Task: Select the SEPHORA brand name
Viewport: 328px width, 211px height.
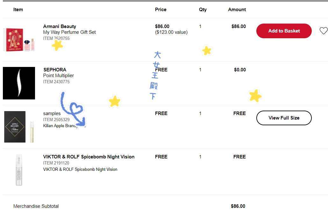Action: (x=55, y=70)
